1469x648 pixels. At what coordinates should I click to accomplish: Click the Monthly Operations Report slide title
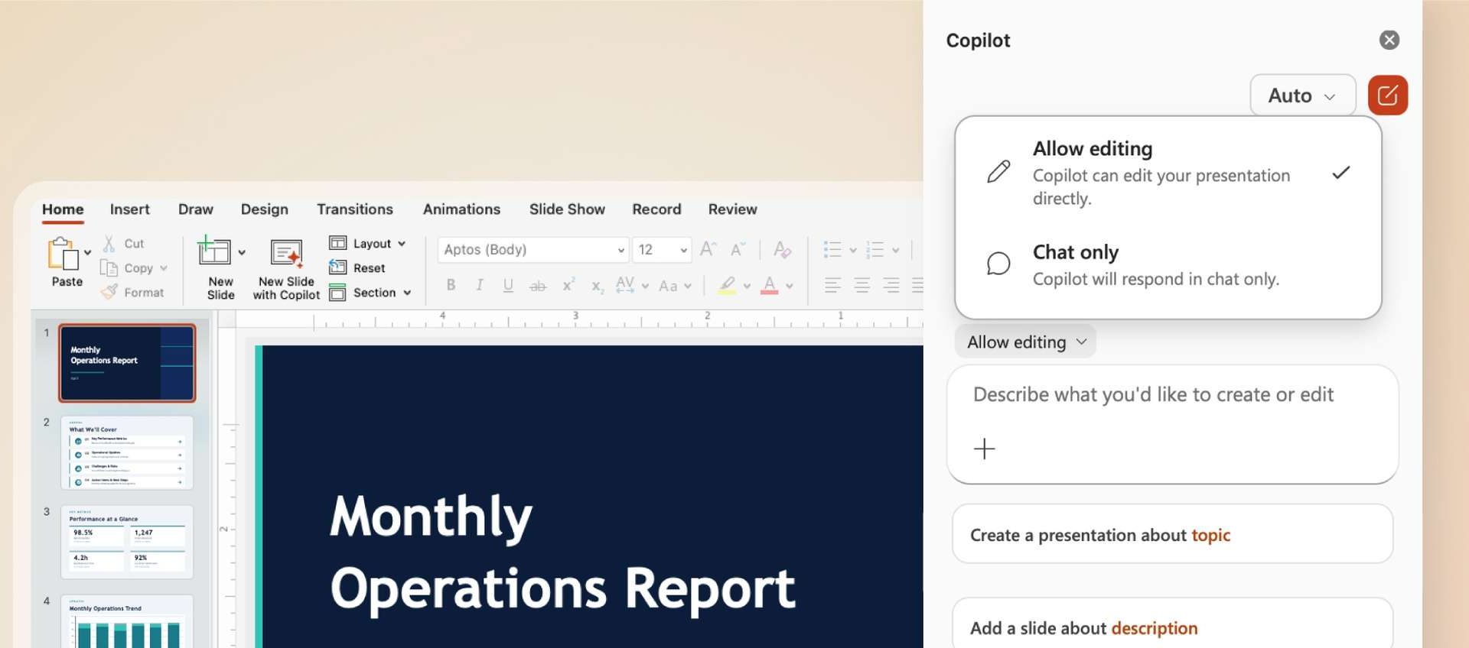(x=562, y=552)
